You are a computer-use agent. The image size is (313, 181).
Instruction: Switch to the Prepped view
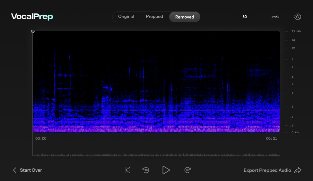(x=154, y=17)
